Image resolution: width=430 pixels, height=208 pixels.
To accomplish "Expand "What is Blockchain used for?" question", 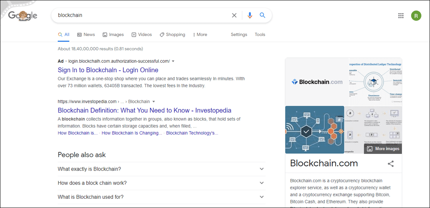I will pos(162,197).
